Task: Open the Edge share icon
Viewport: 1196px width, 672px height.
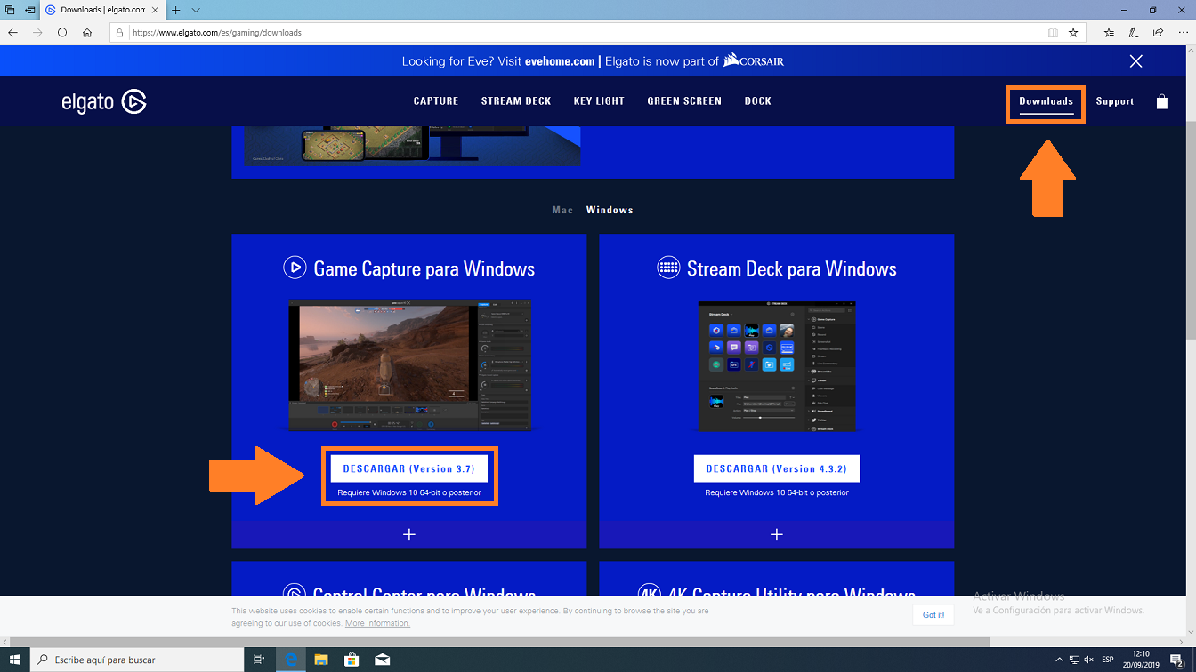Action: [1158, 33]
